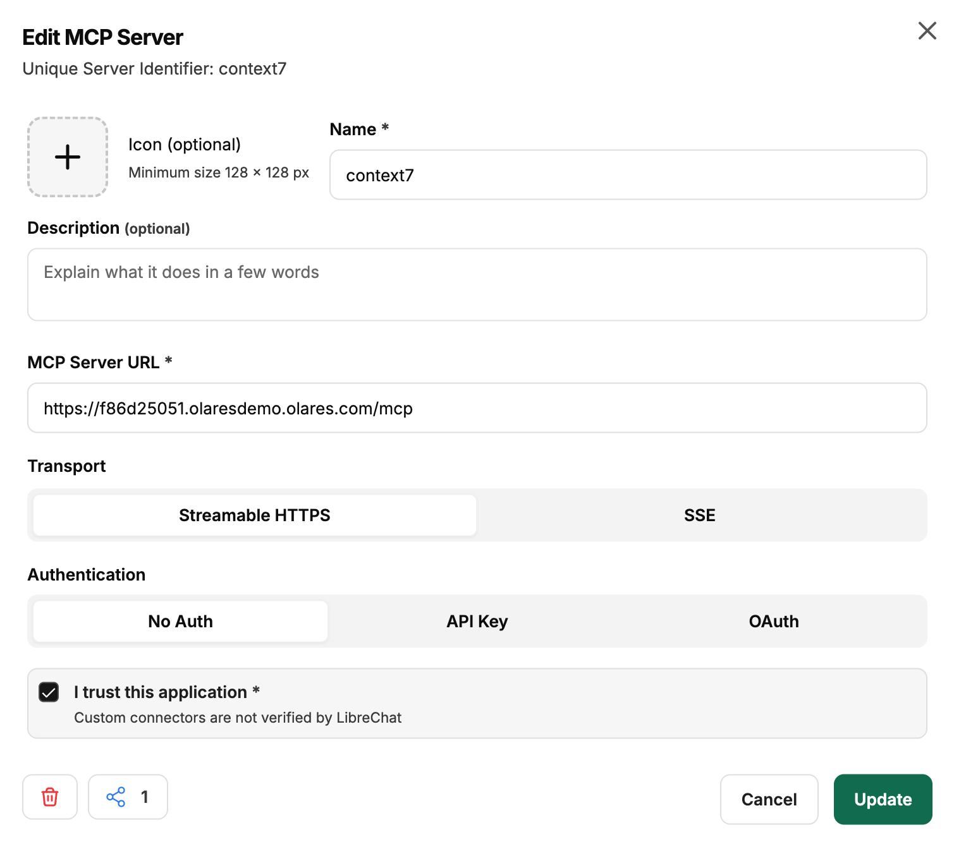
Task: Choose OAuth authentication
Action: click(x=773, y=621)
